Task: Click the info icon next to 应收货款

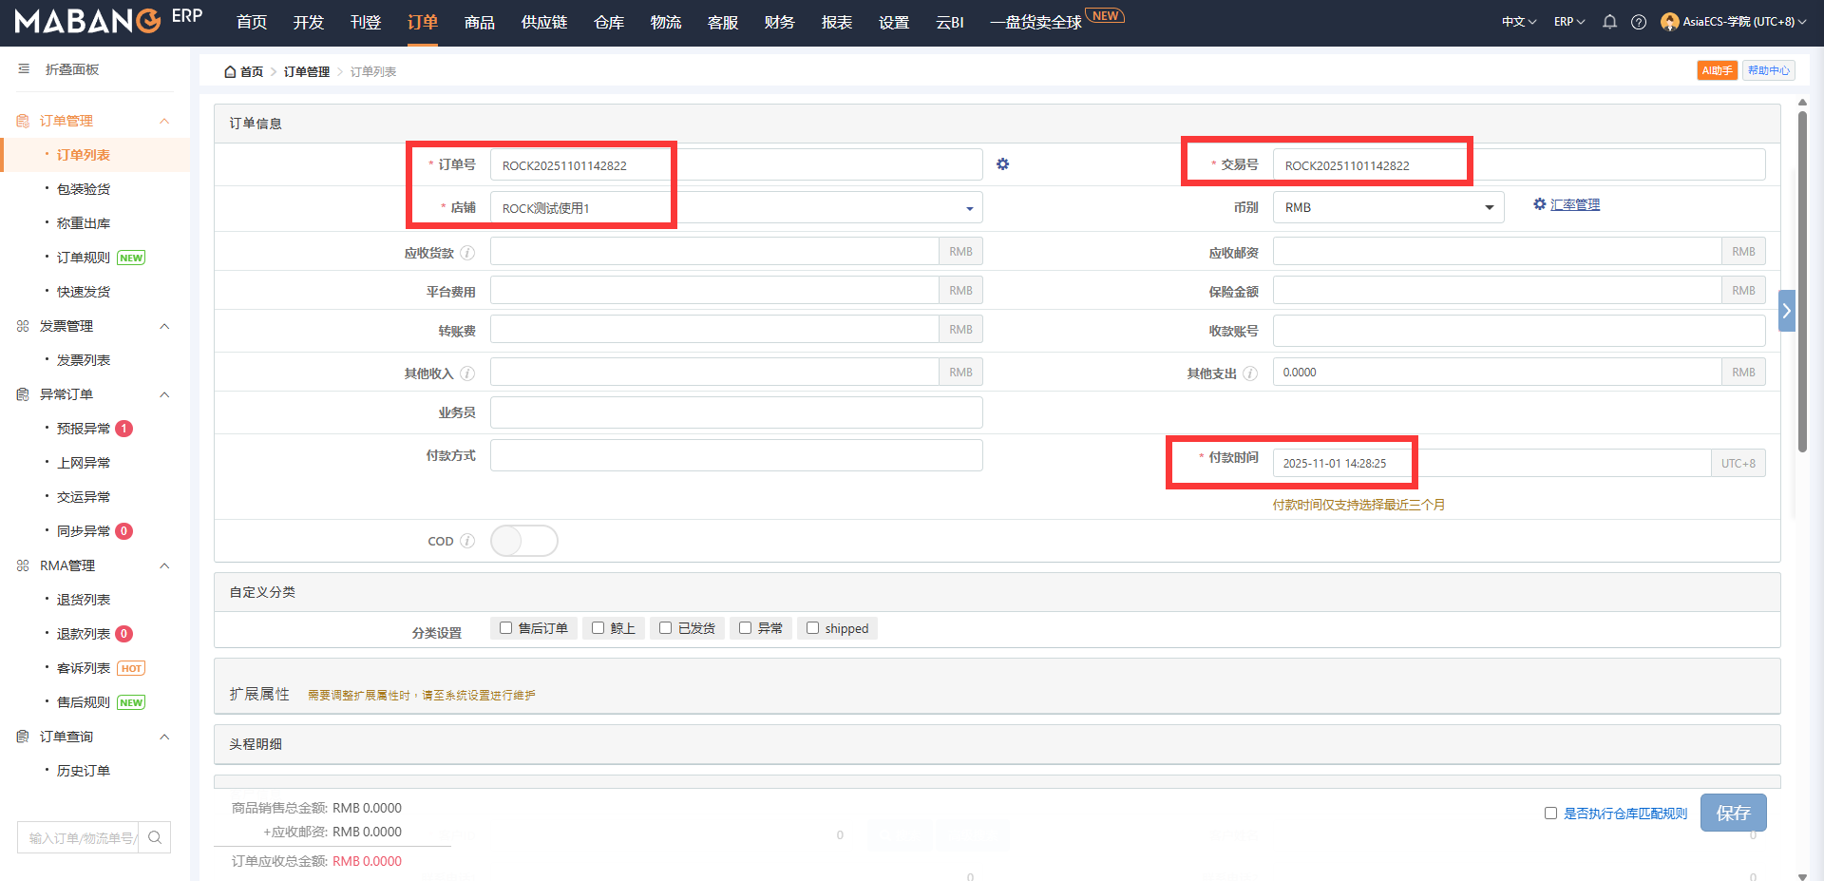Action: point(467,253)
